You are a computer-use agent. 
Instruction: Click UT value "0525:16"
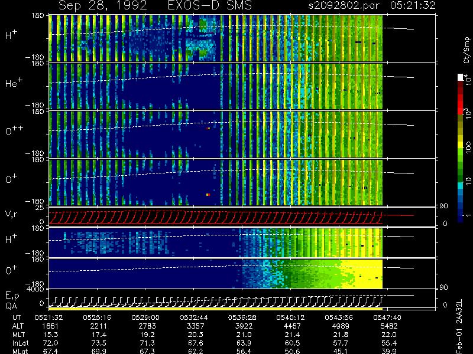click(x=97, y=317)
